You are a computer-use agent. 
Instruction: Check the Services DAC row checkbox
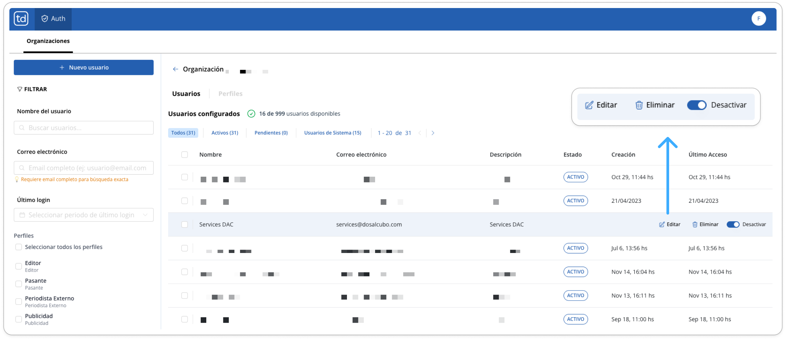pyautogui.click(x=185, y=225)
